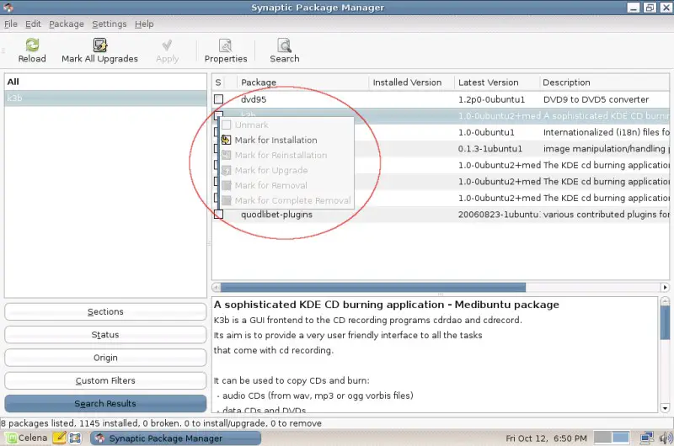This screenshot has width=674, height=446.
Task: Click the DVD9 to DVD5 converter description
Action: 596,99
